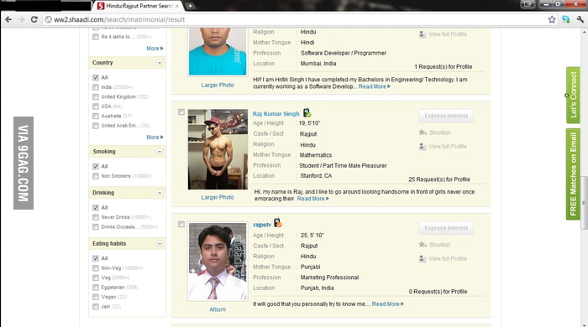View Larger Photo of the Hritik Singh profile
588x327 pixels.
[218, 85]
